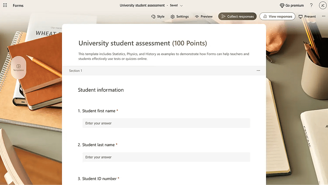Edit the form title University student assessment
This screenshot has width=328, height=185.
pos(143,43)
